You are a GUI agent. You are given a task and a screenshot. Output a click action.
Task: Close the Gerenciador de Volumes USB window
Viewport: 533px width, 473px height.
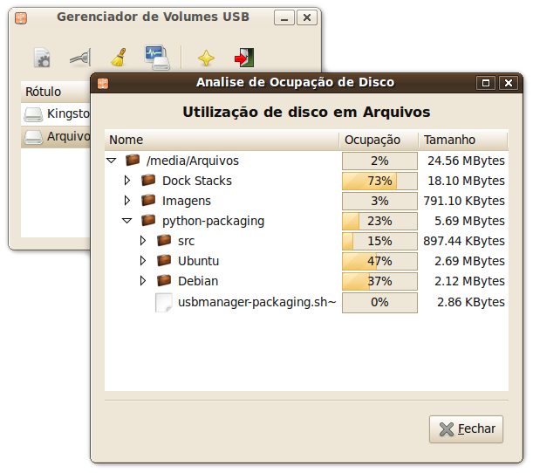(307, 17)
